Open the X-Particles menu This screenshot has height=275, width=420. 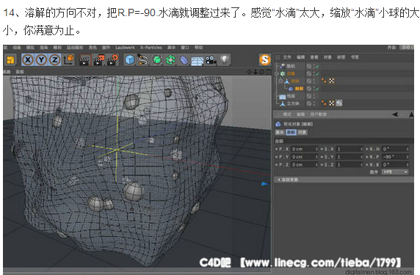tap(151, 48)
